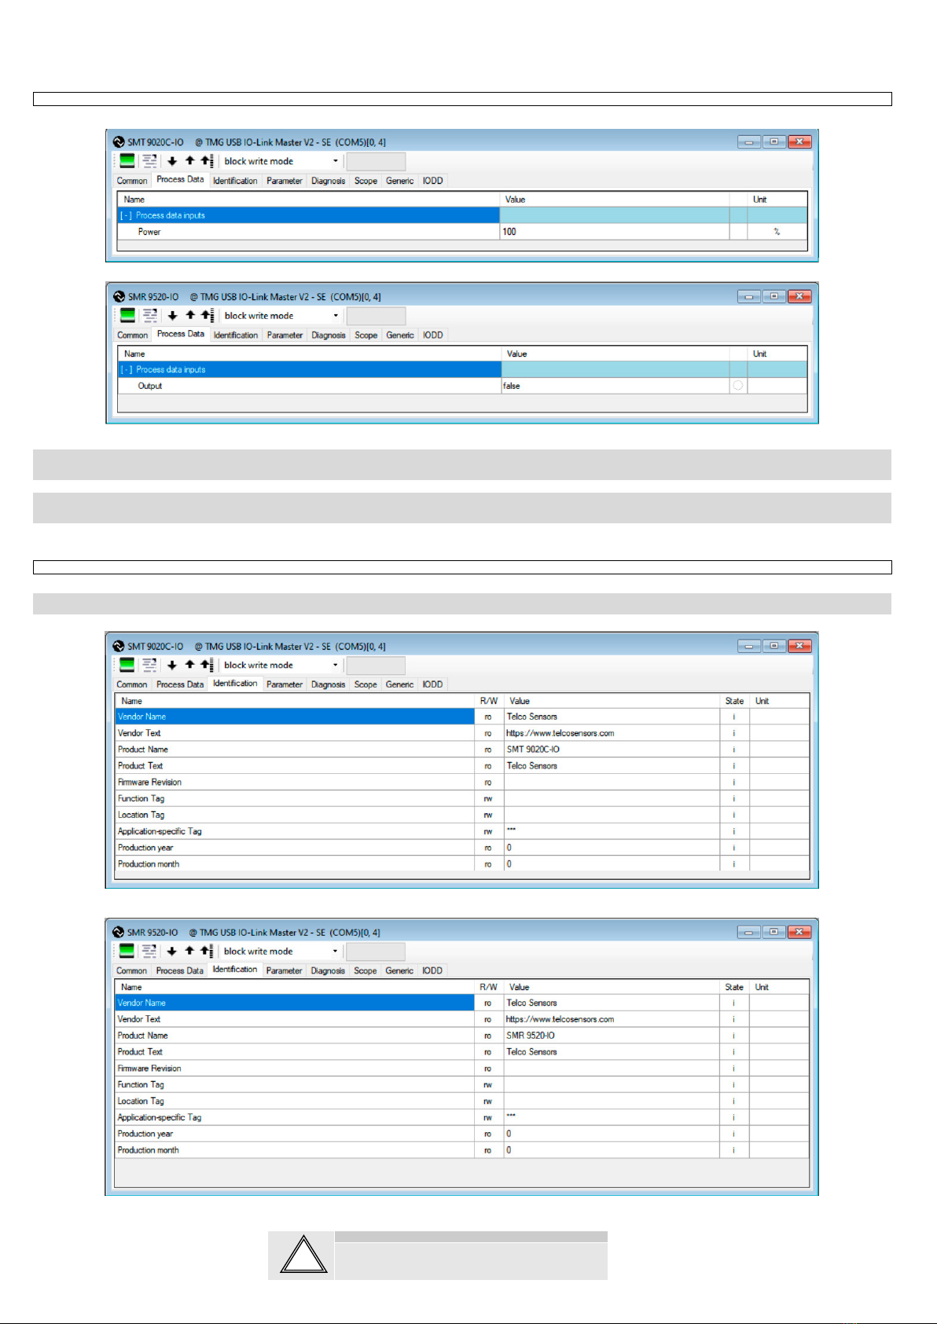This screenshot has width=937, height=1324.
Task: Switch to Parameter tab in SMT 9020C-IO Process Data window
Action: [284, 181]
